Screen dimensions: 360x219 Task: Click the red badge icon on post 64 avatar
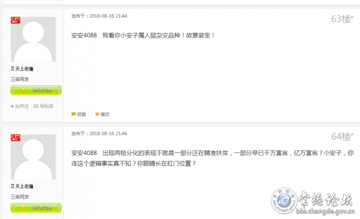point(15,137)
